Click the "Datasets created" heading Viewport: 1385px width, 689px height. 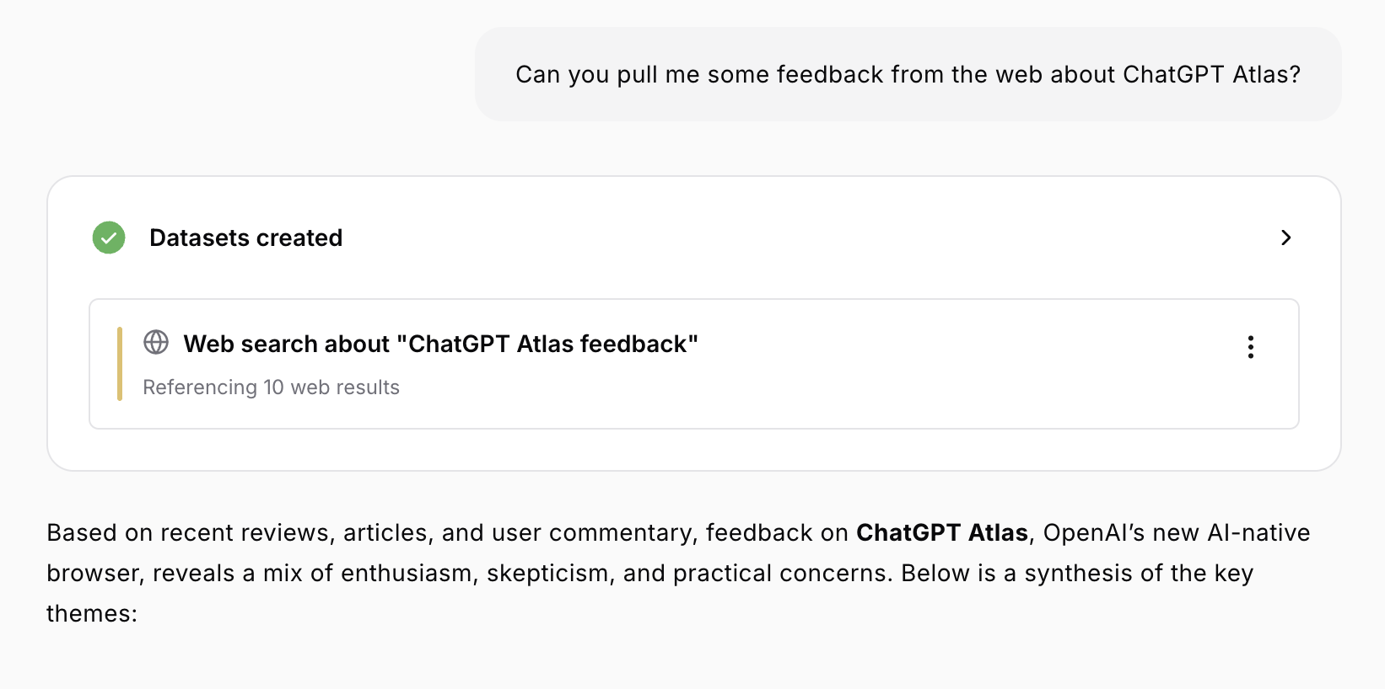[x=245, y=238]
